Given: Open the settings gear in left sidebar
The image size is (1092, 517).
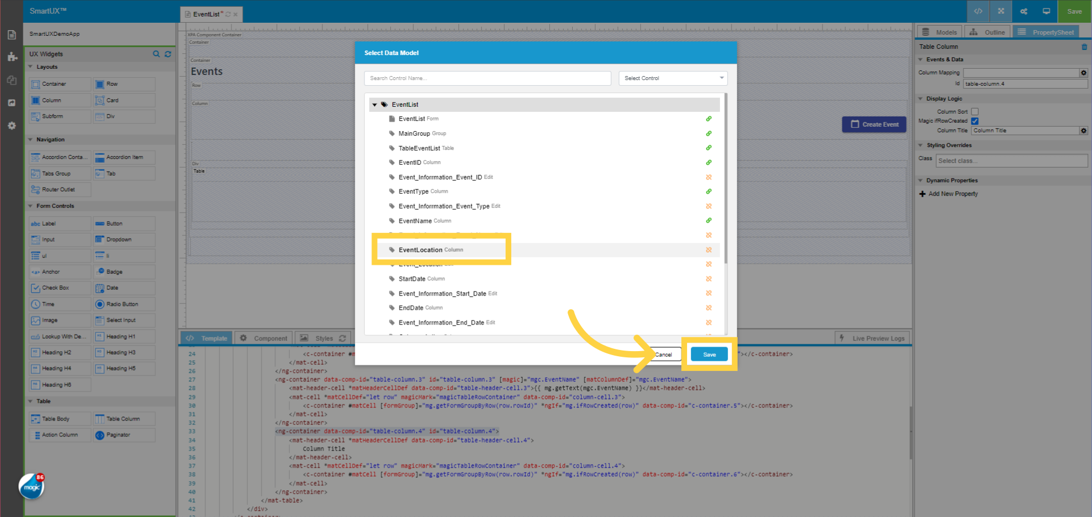Looking at the screenshot, I should 11,126.
